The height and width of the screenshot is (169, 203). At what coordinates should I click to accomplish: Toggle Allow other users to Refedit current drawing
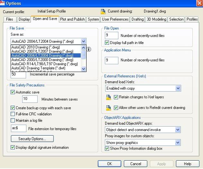116,108
